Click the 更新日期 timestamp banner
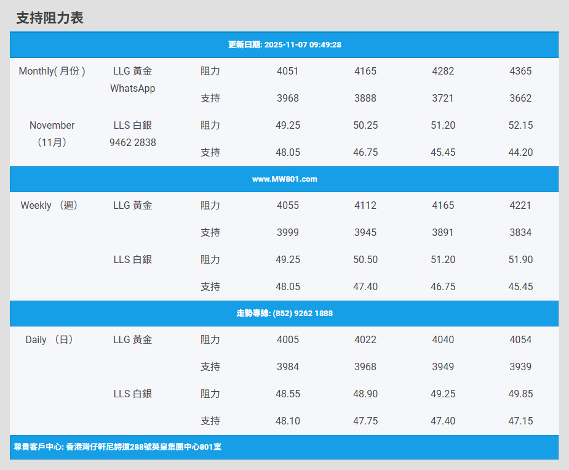 tap(284, 44)
